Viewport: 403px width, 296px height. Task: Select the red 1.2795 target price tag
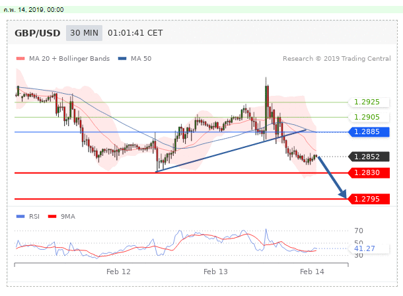click(x=369, y=199)
